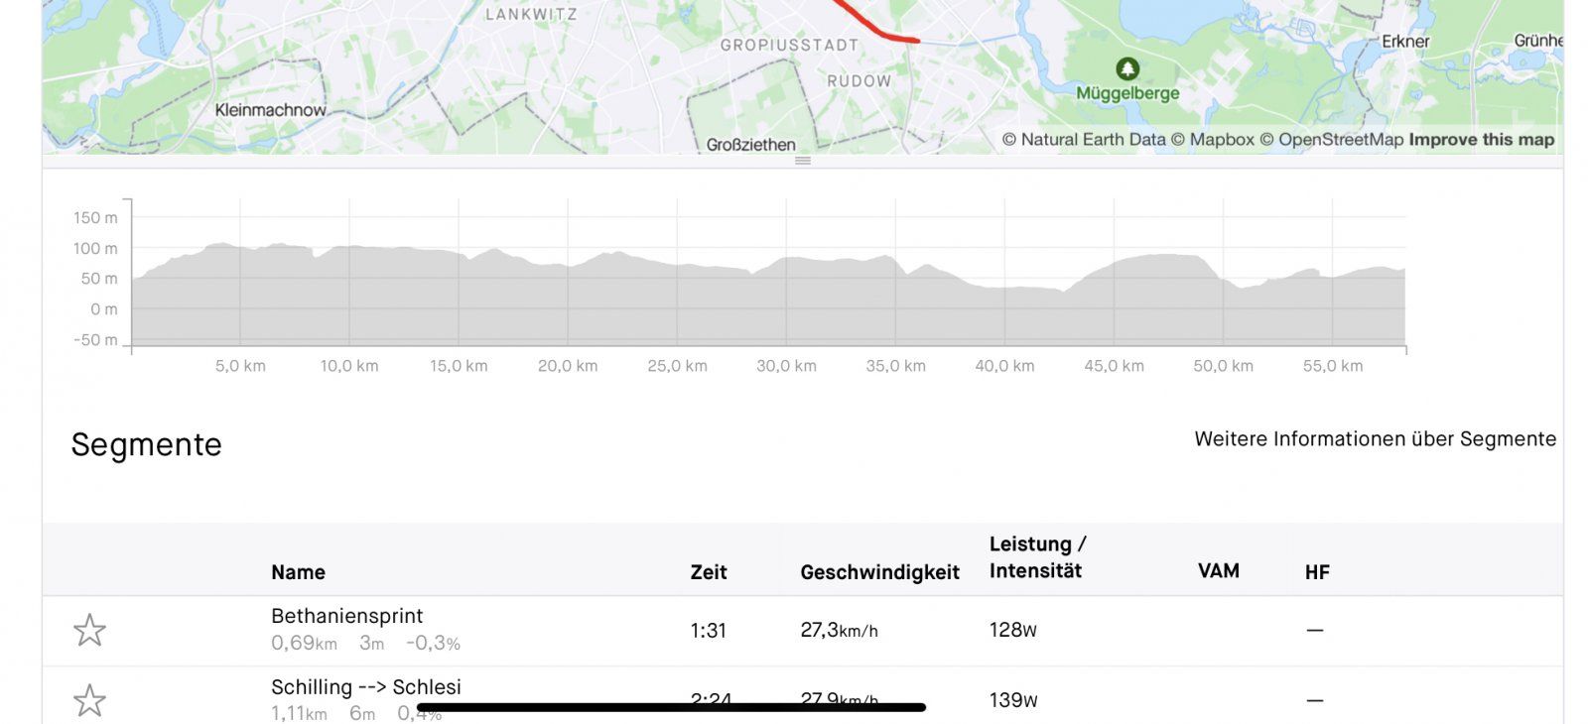
Task: Select the Geschwindigkeit column header
Action: pyautogui.click(x=879, y=572)
